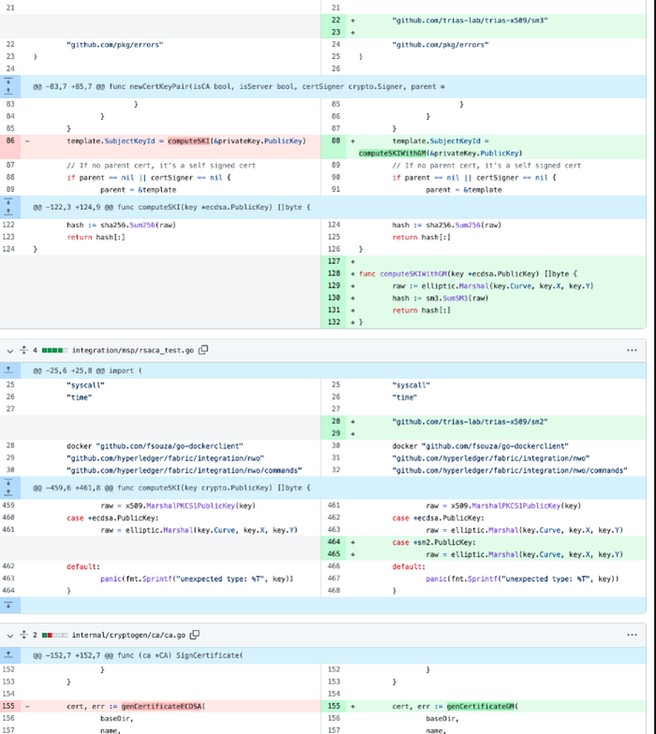This screenshot has width=656, height=734.
Task: Open the internal/cryptogen/ca/ca.go file link
Action: tap(128, 635)
